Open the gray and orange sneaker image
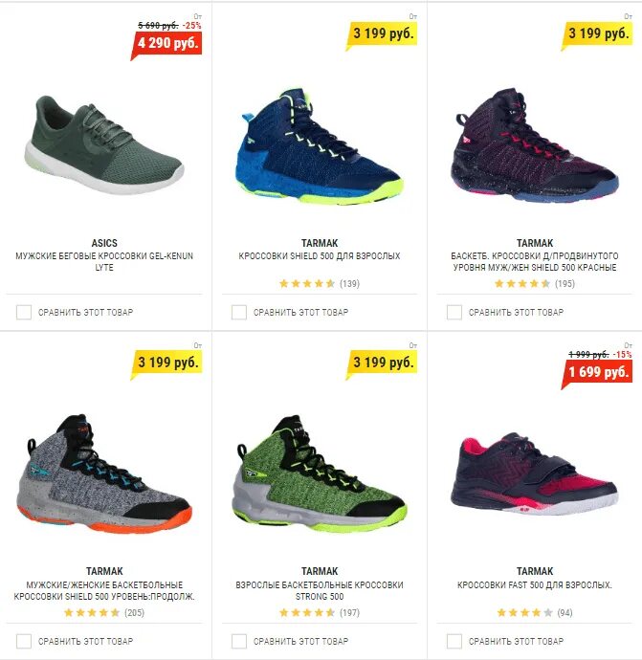Viewport: 642px width, 660px height. pyautogui.click(x=104, y=473)
